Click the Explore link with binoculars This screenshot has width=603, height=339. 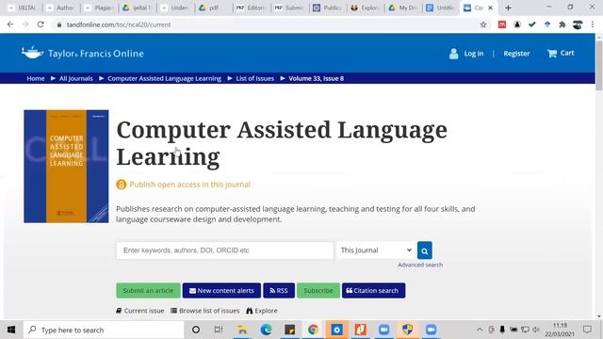tap(262, 311)
